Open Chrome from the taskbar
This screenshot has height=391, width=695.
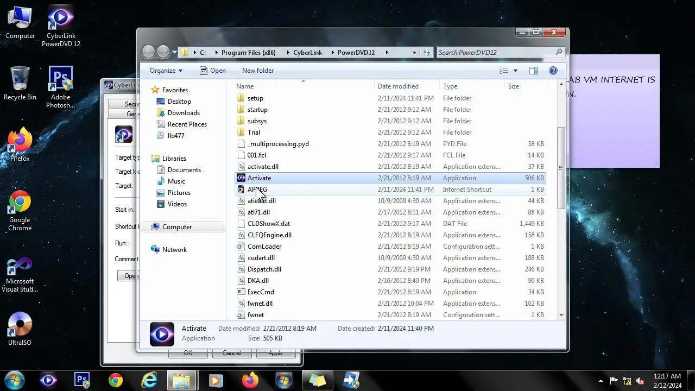click(116, 381)
